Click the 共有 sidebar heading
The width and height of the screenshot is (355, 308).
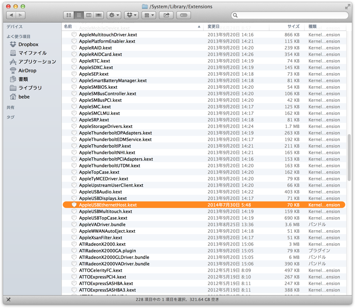[x=10, y=107]
